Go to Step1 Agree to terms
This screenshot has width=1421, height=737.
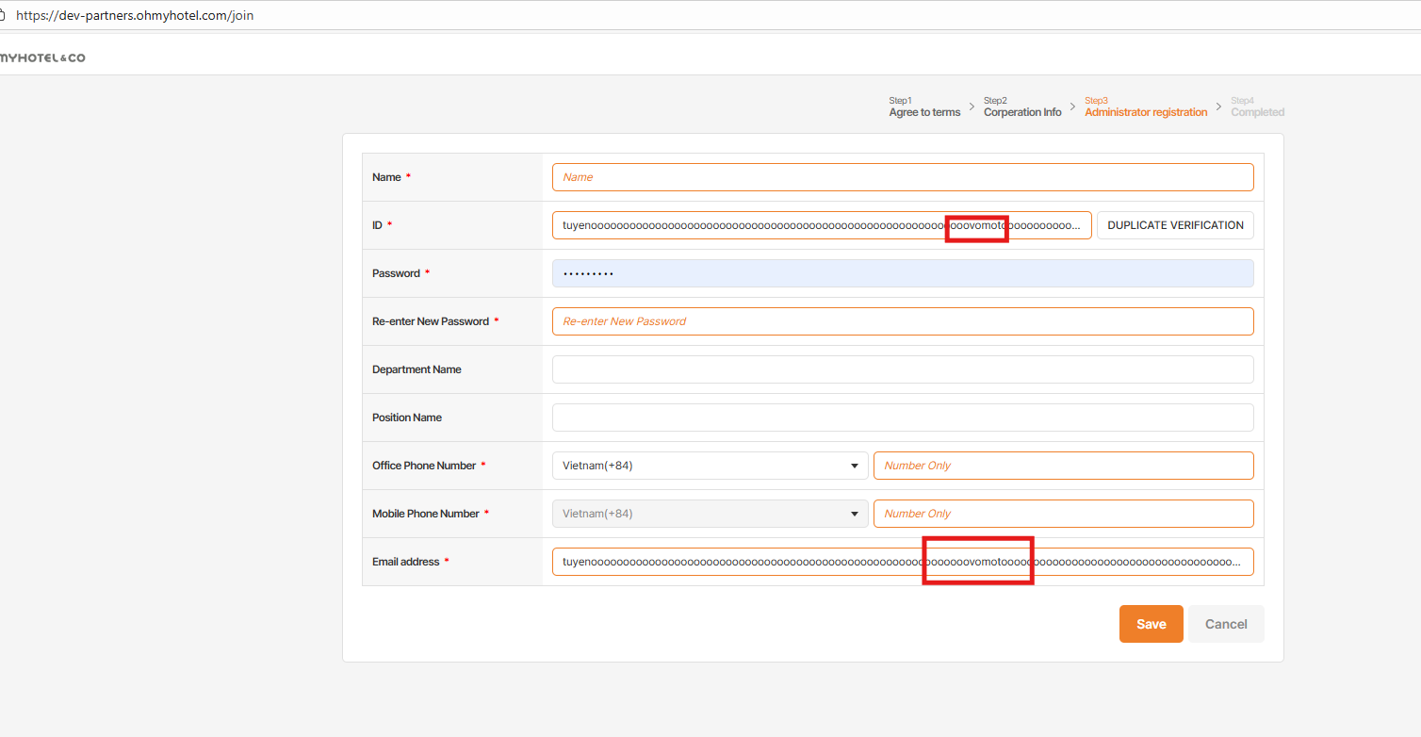click(x=924, y=107)
